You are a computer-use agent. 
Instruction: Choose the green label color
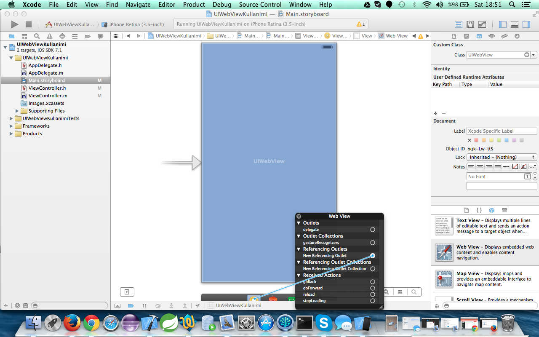coord(499,140)
